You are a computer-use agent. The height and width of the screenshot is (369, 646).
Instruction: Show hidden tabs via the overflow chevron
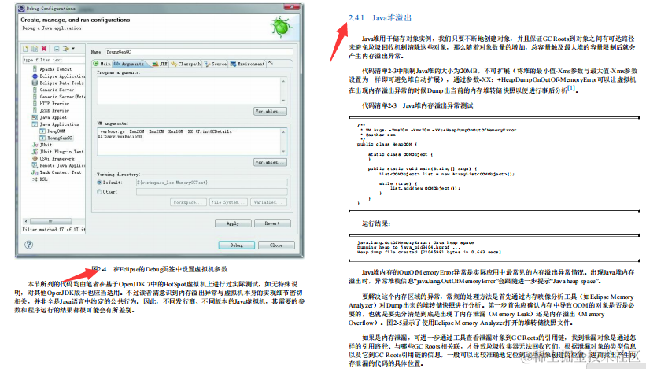(x=271, y=63)
